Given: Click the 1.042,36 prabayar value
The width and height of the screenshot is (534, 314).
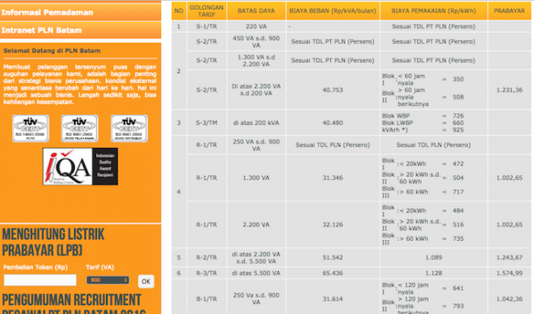Looking at the screenshot, I should pos(509,299).
